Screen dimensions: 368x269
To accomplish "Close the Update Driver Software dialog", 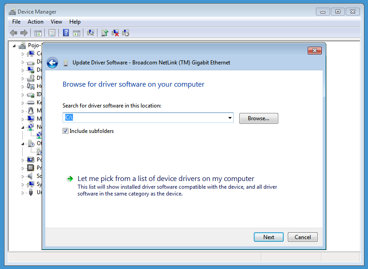I will coord(315,50).
